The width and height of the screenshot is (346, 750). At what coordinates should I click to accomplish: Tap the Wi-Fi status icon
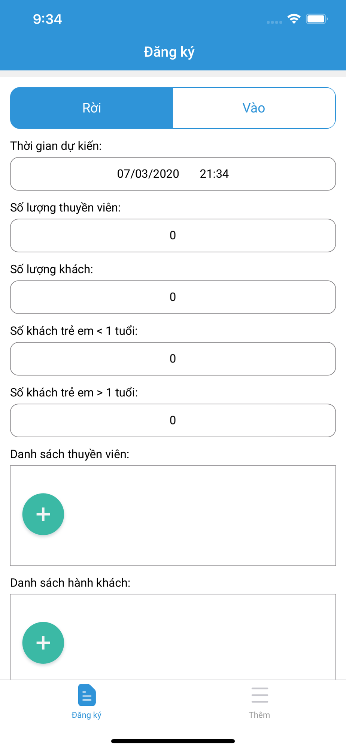(294, 19)
